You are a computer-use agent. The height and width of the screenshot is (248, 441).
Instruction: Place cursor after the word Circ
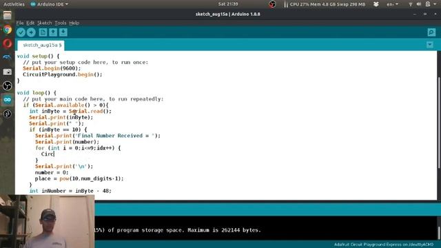point(54,154)
